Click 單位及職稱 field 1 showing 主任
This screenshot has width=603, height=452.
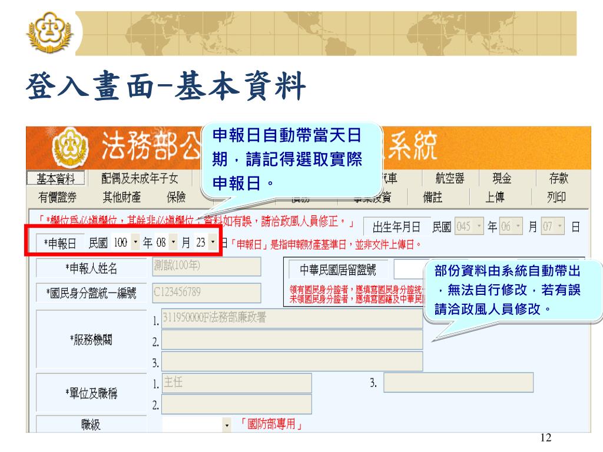pyautogui.click(x=237, y=383)
